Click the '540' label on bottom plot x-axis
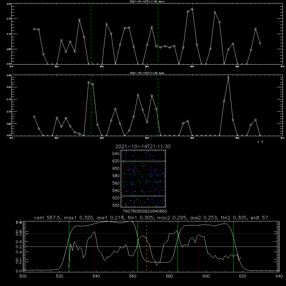The image size is (286, 286). [96, 276]
